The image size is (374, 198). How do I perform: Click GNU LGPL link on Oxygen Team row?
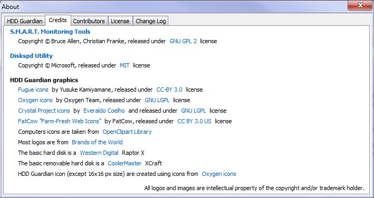click(x=157, y=100)
